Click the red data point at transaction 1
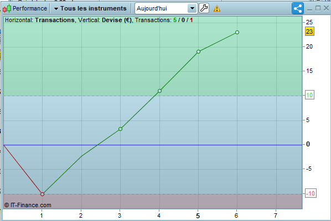This screenshot has width=331, height=221. coord(42,194)
